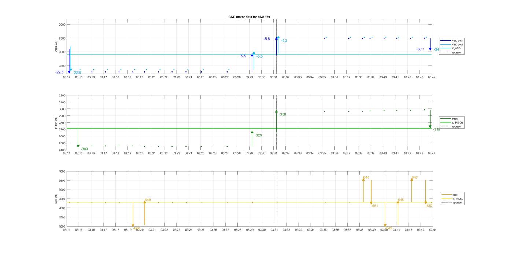
Task: Click the roll arrow labeled 643
Action: pyautogui.click(x=412, y=190)
